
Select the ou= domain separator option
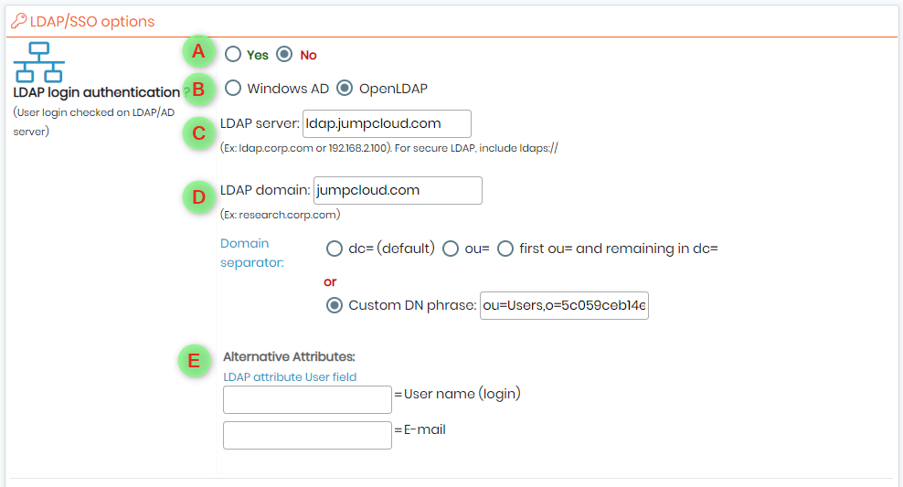[x=451, y=249]
